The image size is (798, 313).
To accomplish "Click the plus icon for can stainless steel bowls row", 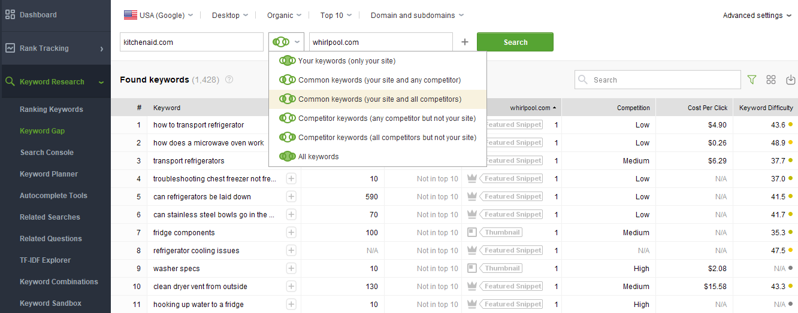I will click(x=291, y=214).
